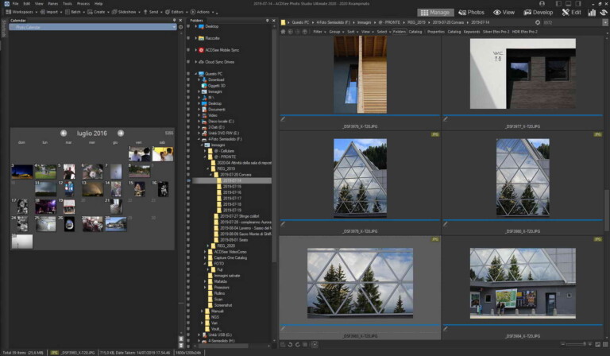Expand the ACDSee Mobile Sync node
This screenshot has width=610, height=356.
click(x=195, y=50)
